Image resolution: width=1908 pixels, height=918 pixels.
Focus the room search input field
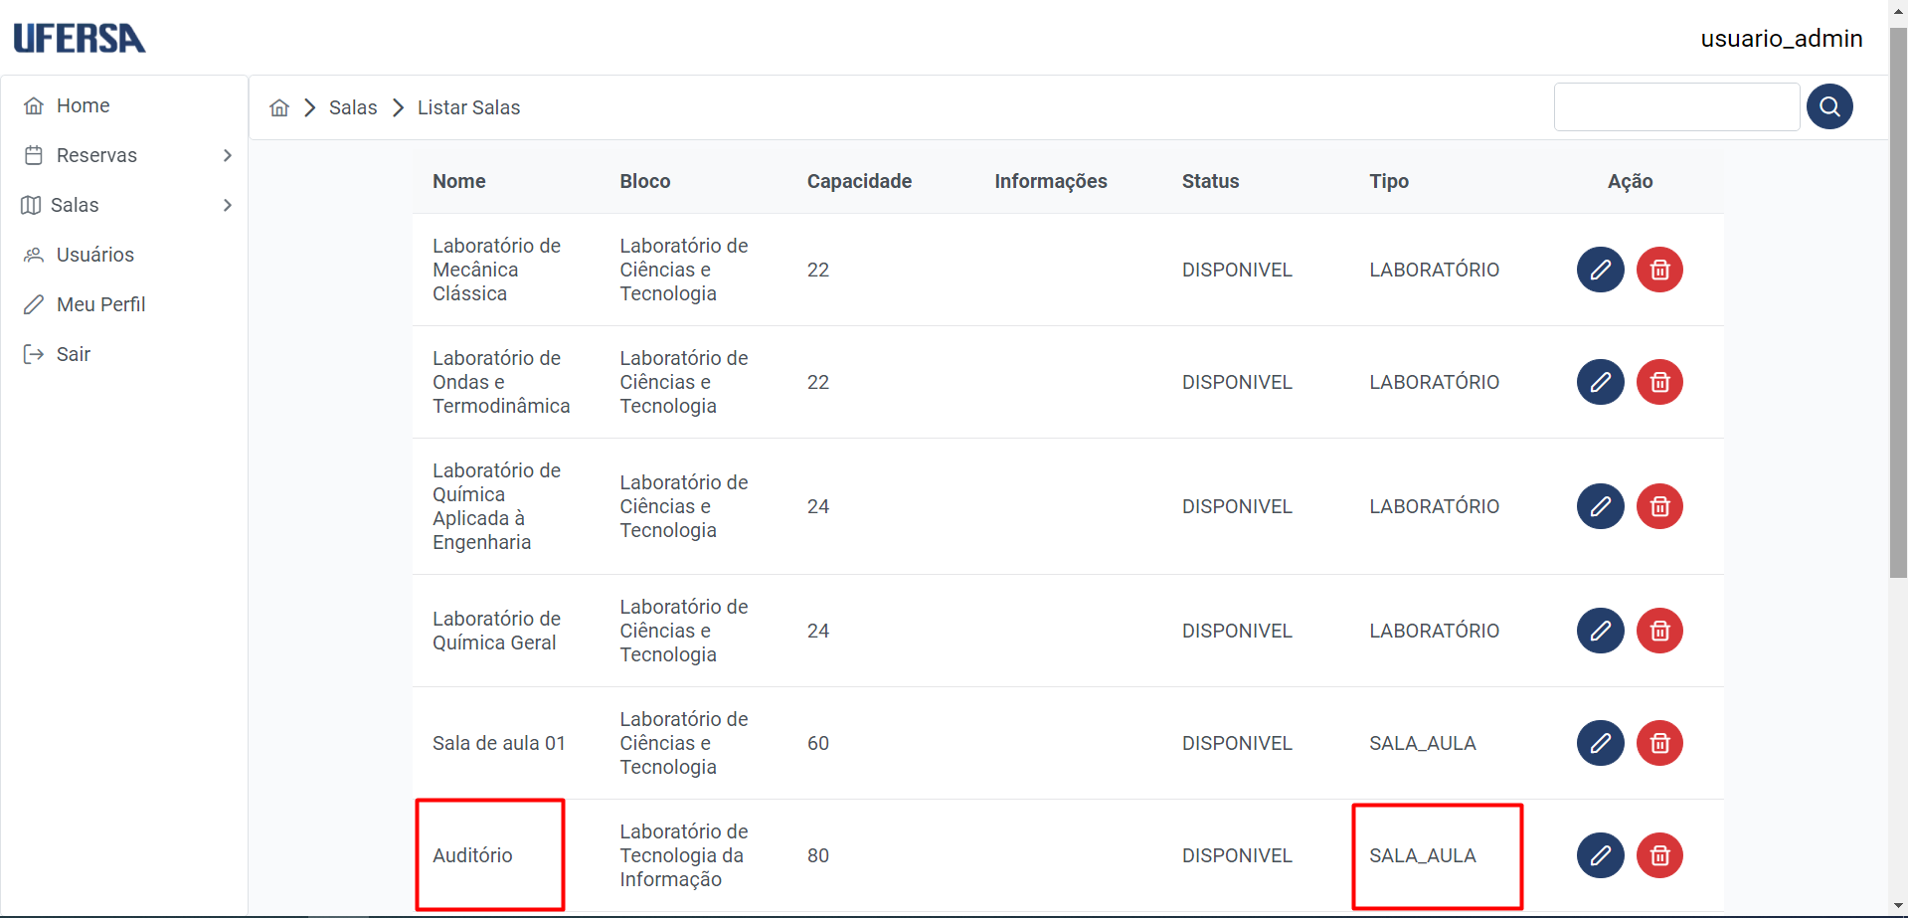pyautogui.click(x=1676, y=106)
